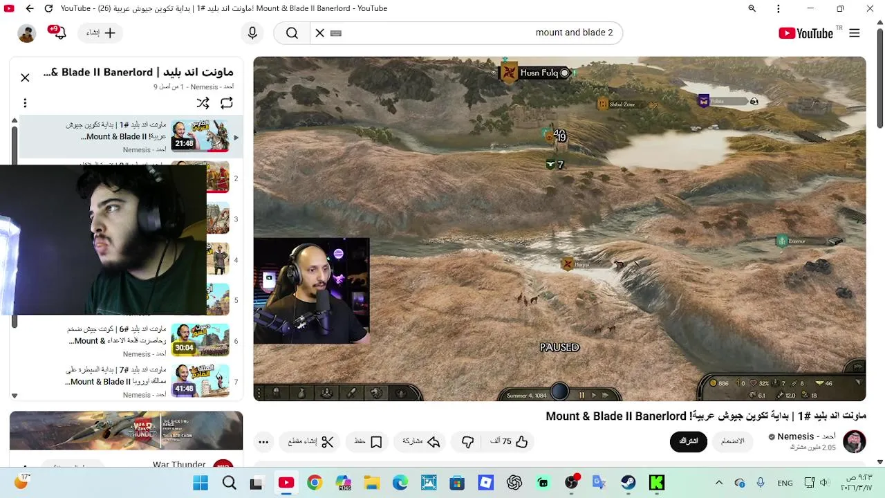The height and width of the screenshot is (498, 885).
Task: Clear the search query with the X
Action: pos(319,33)
